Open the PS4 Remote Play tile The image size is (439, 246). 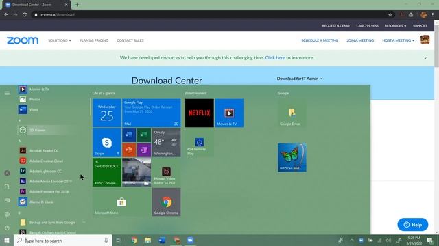click(x=200, y=143)
